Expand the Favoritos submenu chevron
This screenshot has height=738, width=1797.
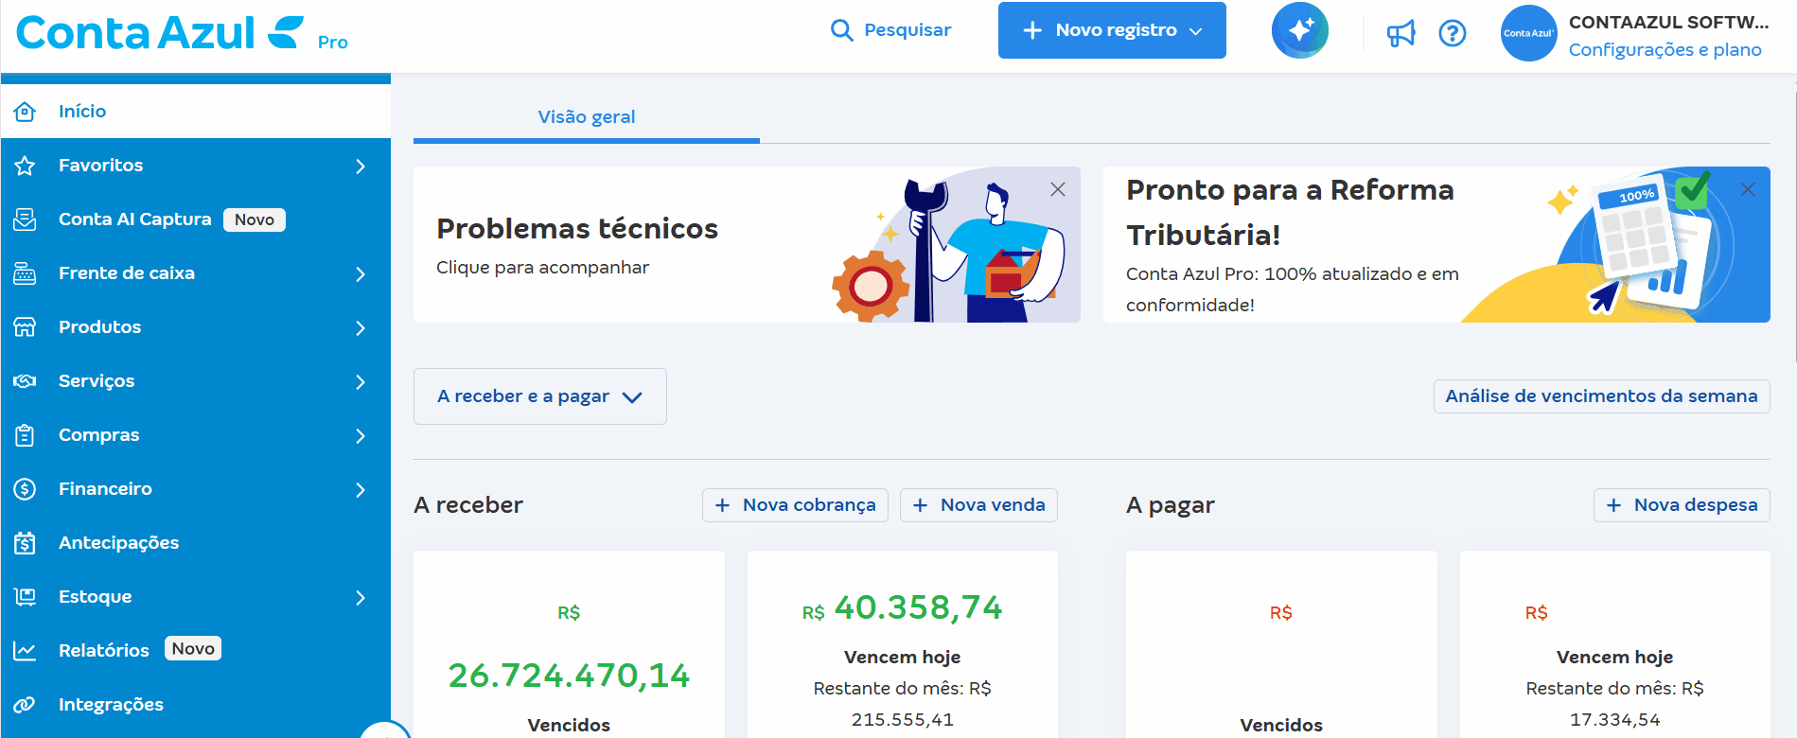pos(361,167)
